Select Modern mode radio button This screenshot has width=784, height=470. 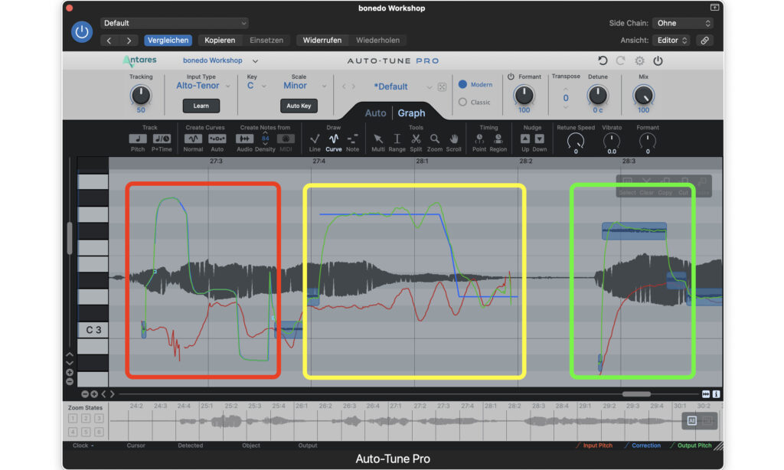pyautogui.click(x=462, y=84)
